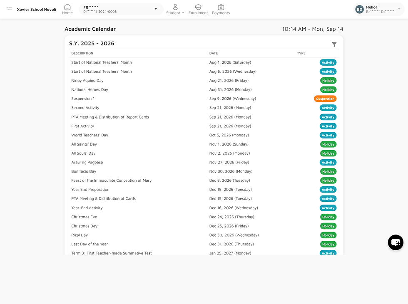Open the Payments money bag icon
Image resolution: width=408 pixels, height=304 pixels.
click(221, 7)
